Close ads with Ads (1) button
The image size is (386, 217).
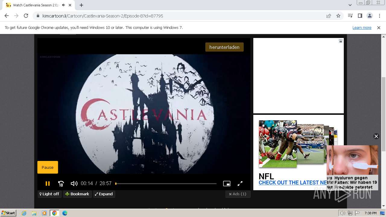[238, 194]
